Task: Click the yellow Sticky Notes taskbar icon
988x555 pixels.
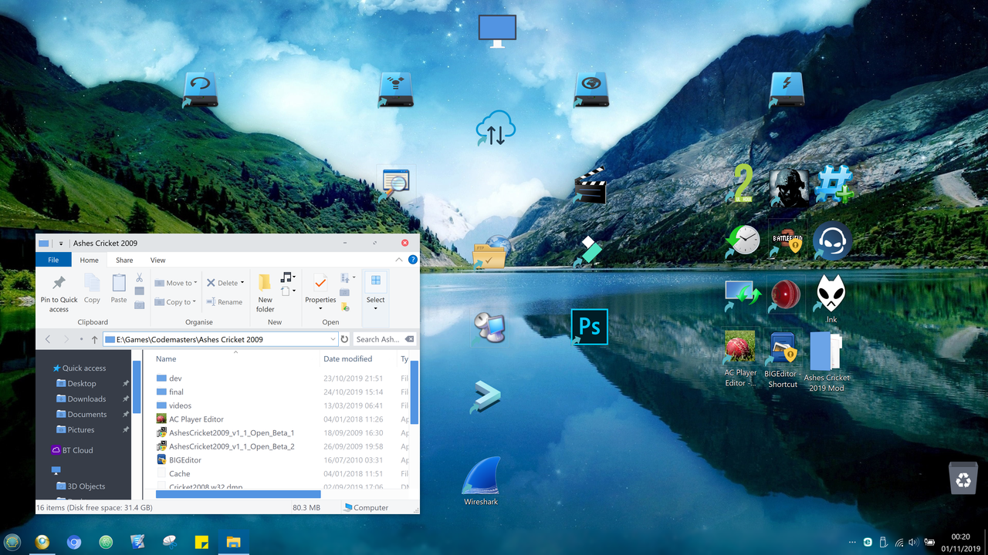Action: [x=201, y=542]
